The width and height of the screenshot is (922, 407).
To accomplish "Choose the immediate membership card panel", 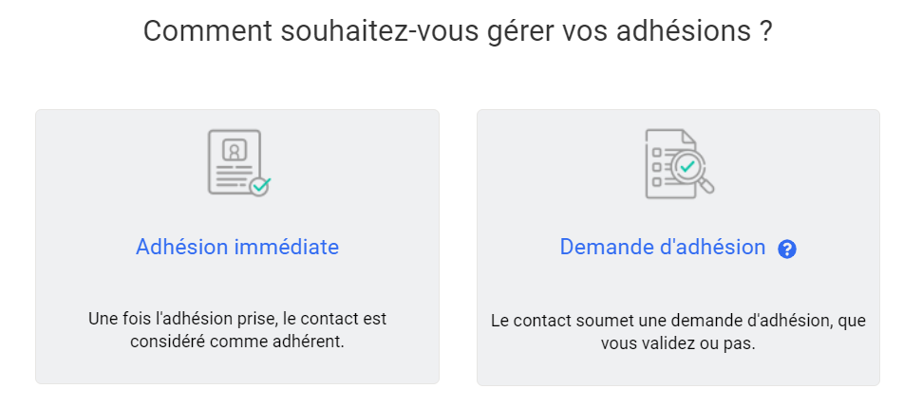I will (237, 247).
